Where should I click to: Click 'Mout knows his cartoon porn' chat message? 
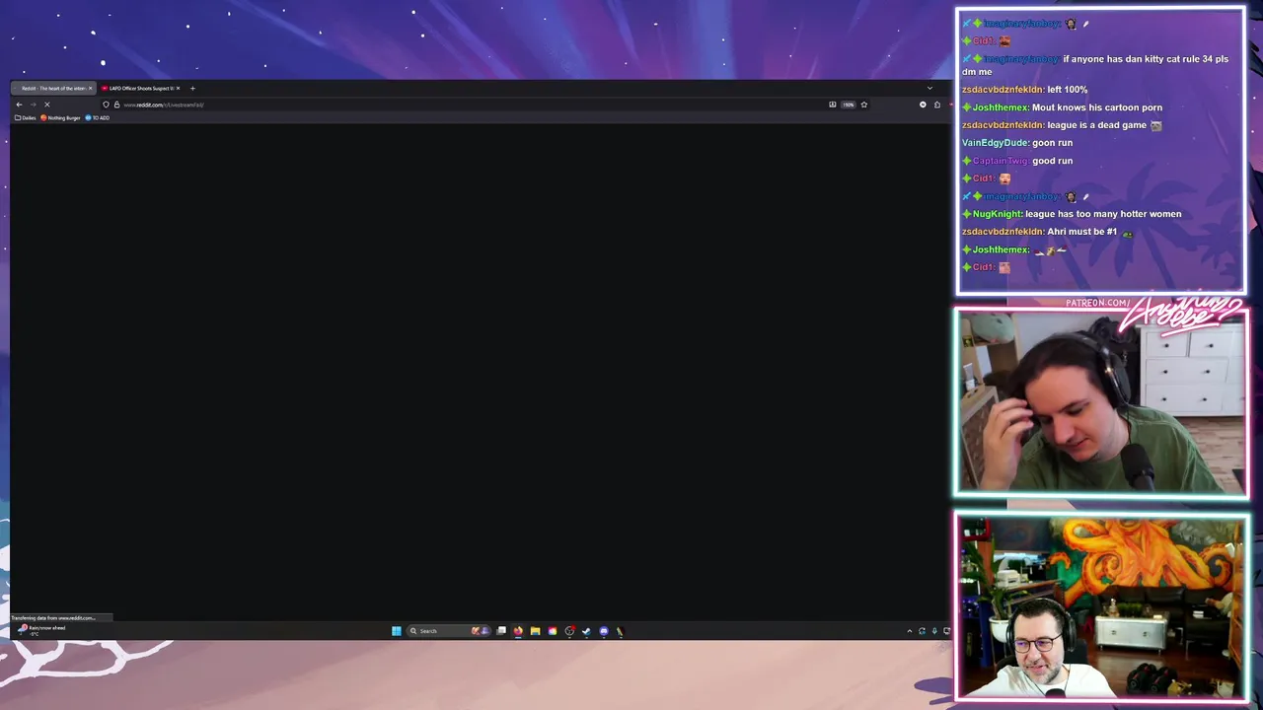tap(1097, 107)
